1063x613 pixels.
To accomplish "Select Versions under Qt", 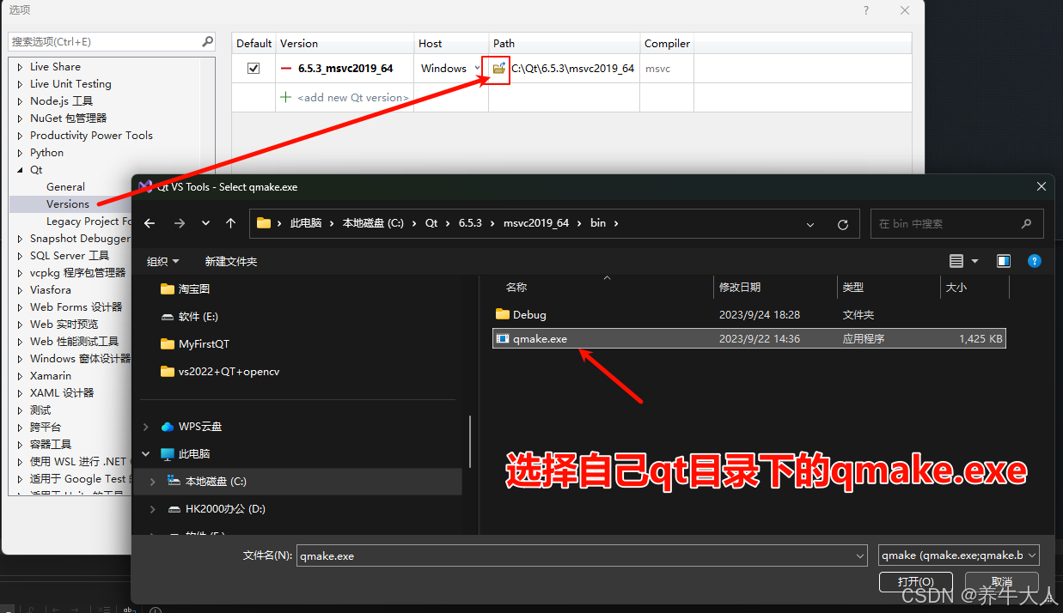I will [68, 204].
